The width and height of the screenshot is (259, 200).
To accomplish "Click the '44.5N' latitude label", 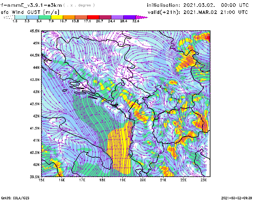I will click(x=35, y=55).
